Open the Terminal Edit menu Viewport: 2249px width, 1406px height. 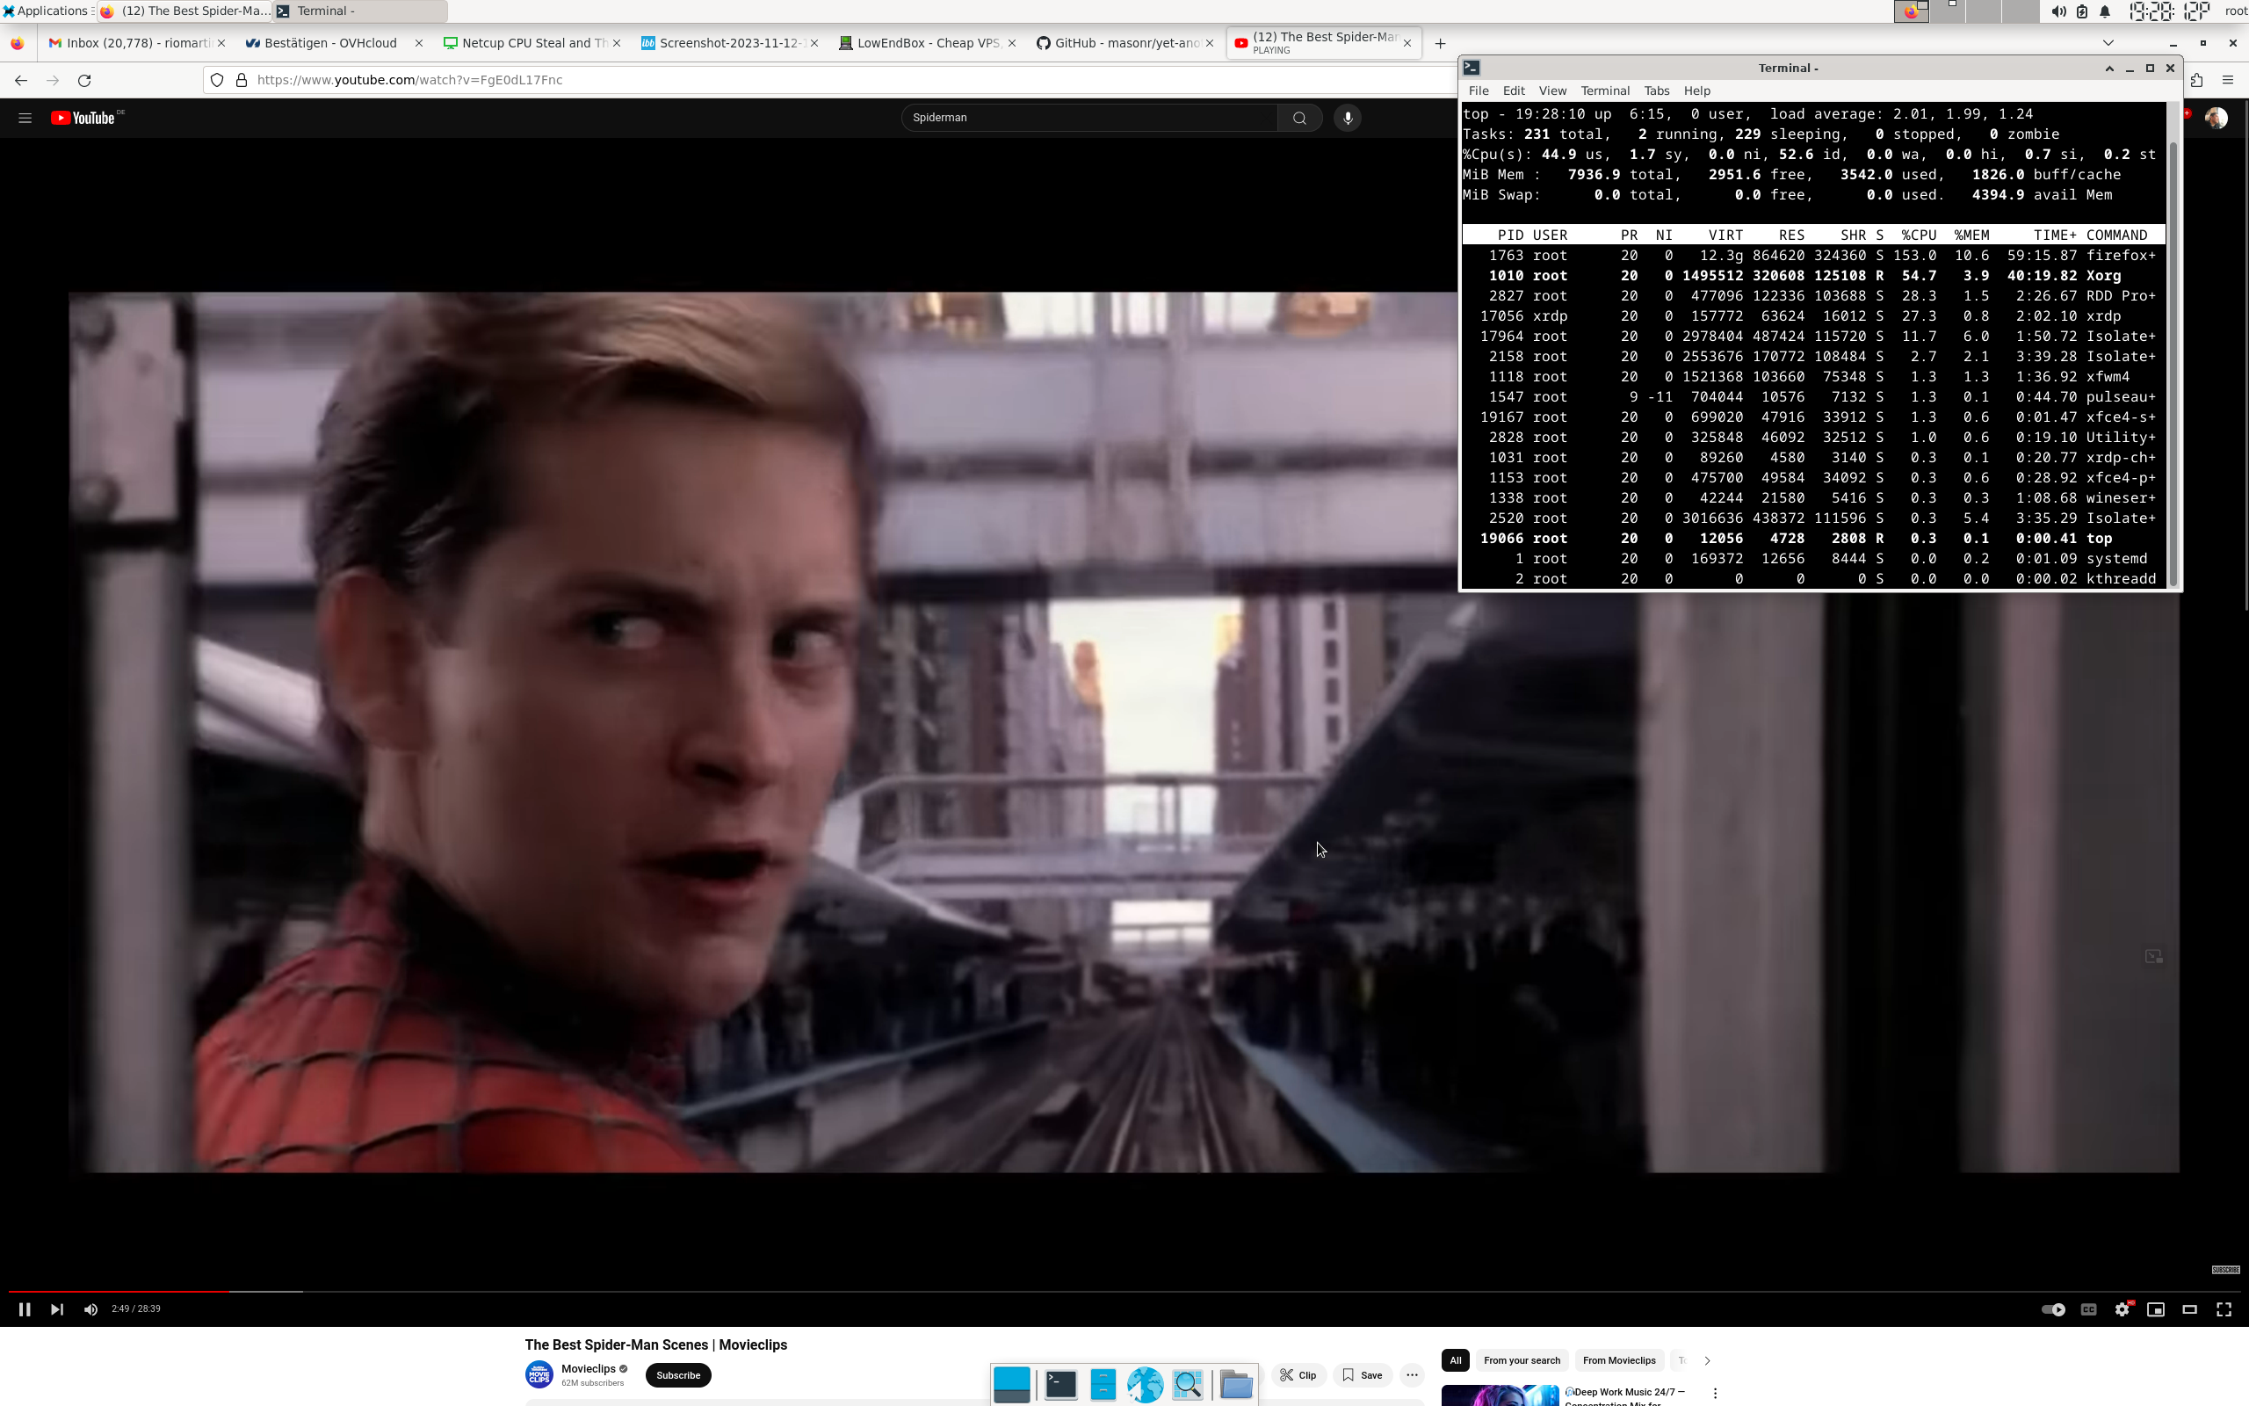tap(1514, 91)
